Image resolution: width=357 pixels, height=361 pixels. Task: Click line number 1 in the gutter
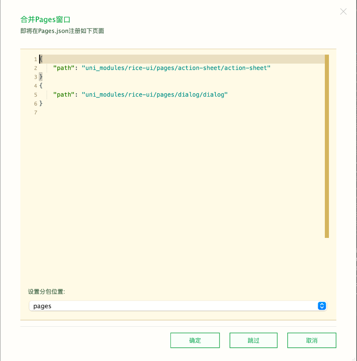coord(35,59)
